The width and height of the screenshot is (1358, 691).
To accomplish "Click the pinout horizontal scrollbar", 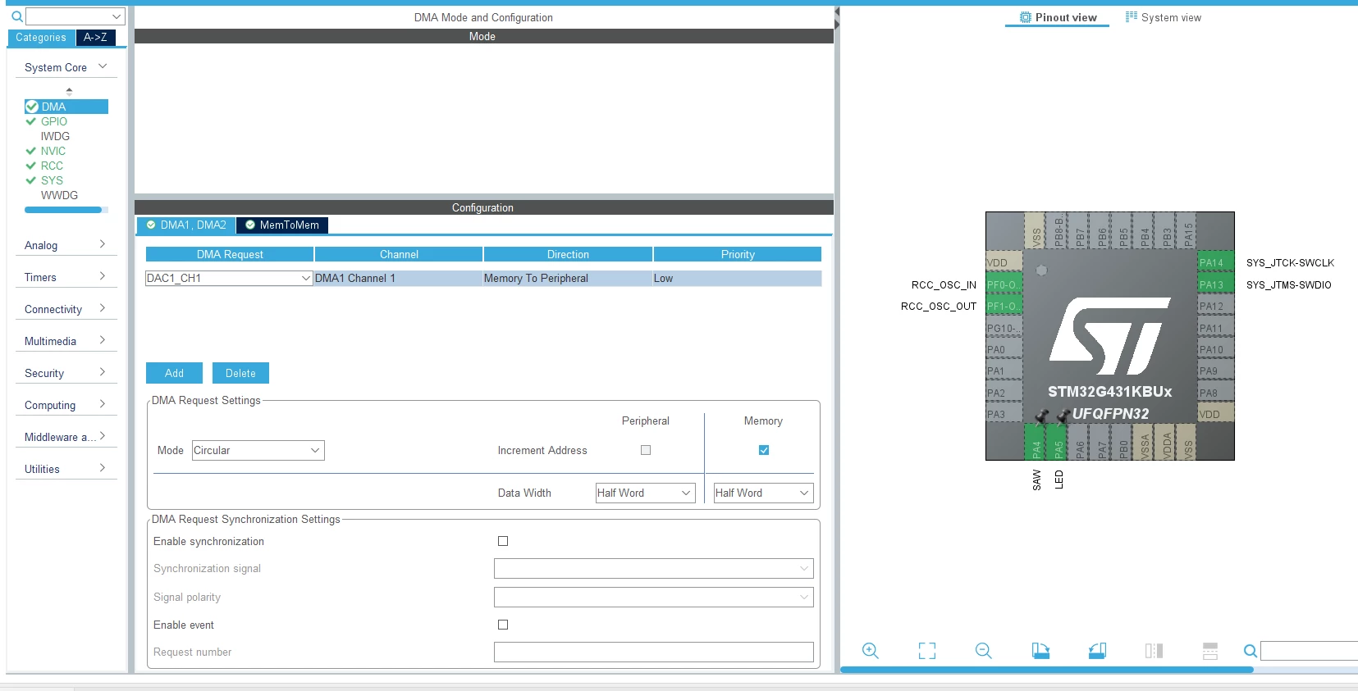I will coord(1047,670).
